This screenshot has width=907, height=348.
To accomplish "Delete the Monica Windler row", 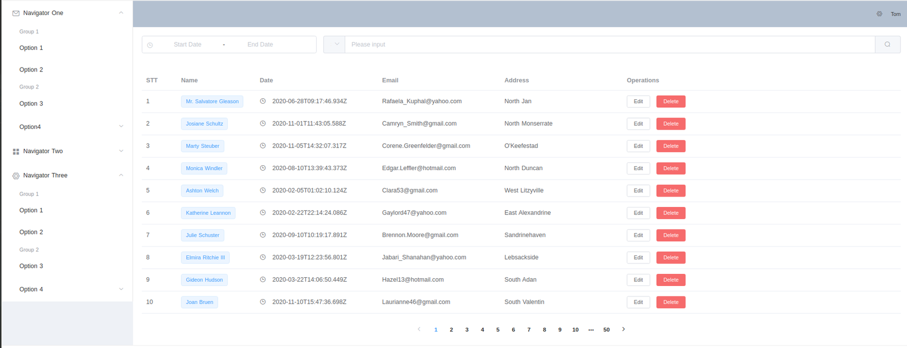I will [x=671, y=169].
